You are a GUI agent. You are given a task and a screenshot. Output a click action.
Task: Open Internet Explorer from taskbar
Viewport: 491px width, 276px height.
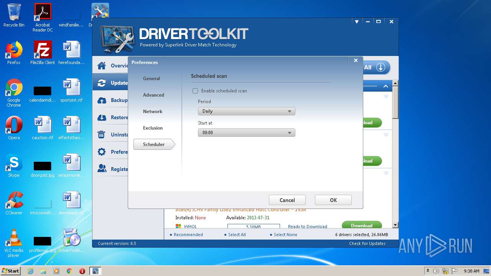[30, 271]
